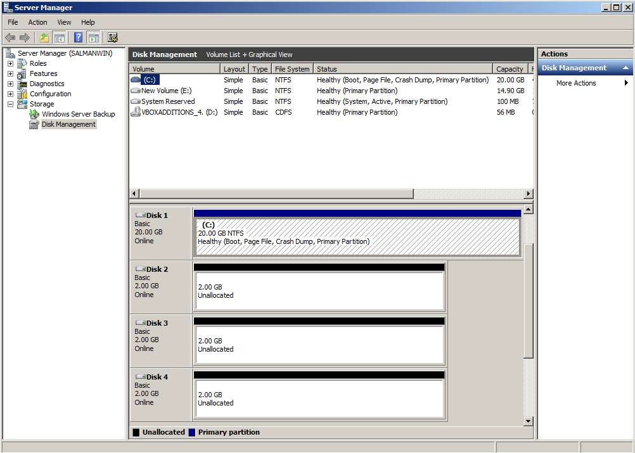
Task: Sort by the Capacity column header
Action: click(510, 69)
